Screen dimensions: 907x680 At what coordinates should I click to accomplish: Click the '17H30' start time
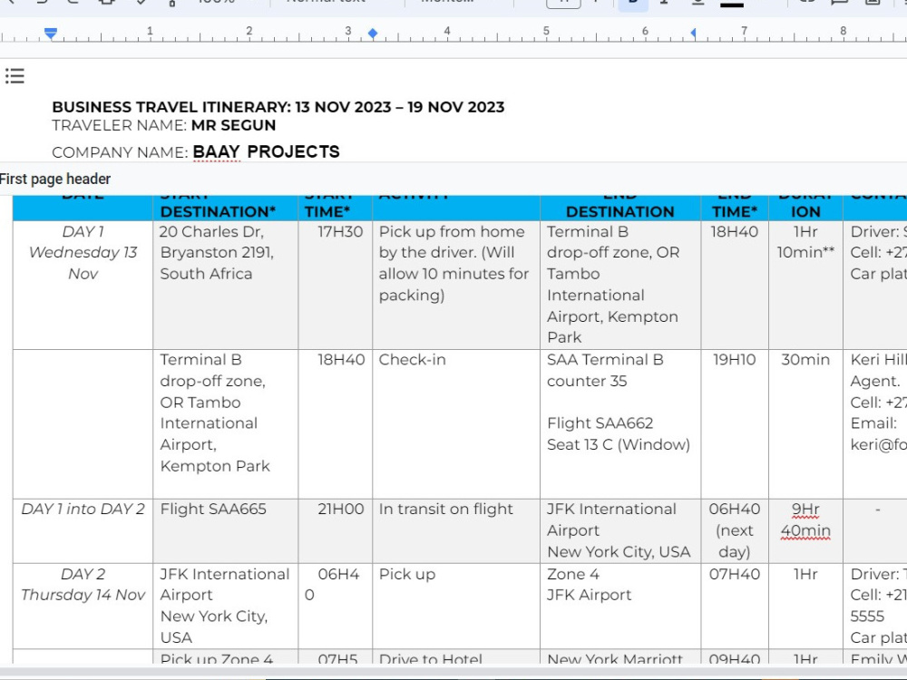coord(340,232)
